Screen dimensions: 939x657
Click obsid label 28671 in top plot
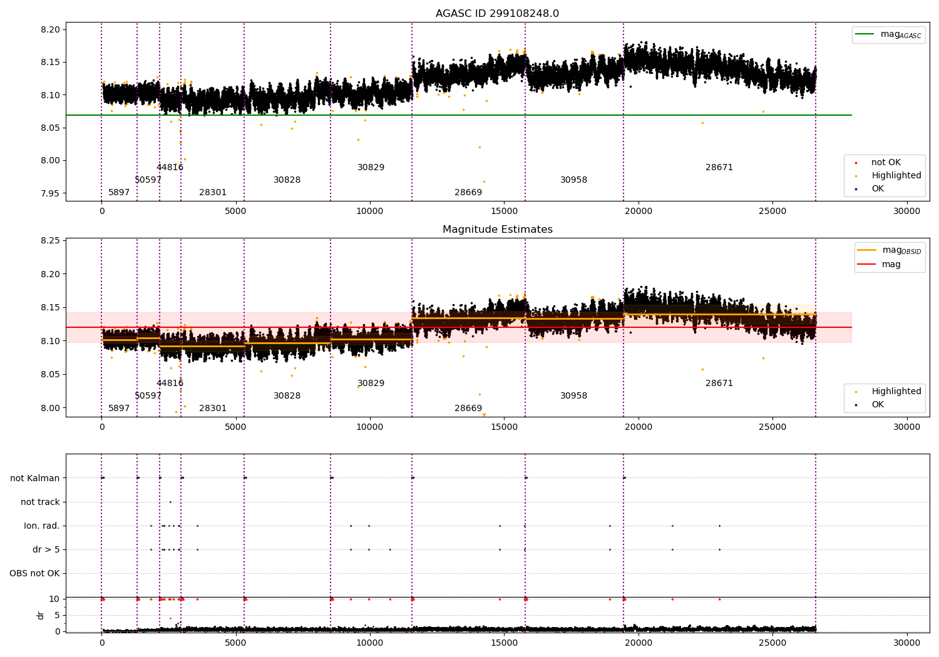click(x=719, y=168)
